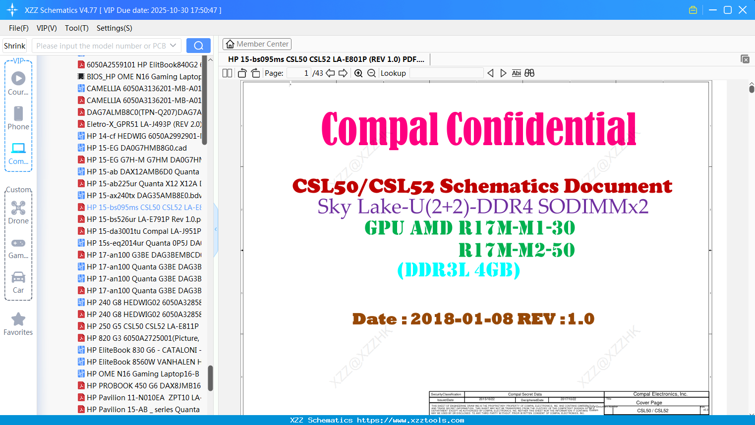Collapse the file list panel handle
This screenshot has height=425, width=755.
216,229
